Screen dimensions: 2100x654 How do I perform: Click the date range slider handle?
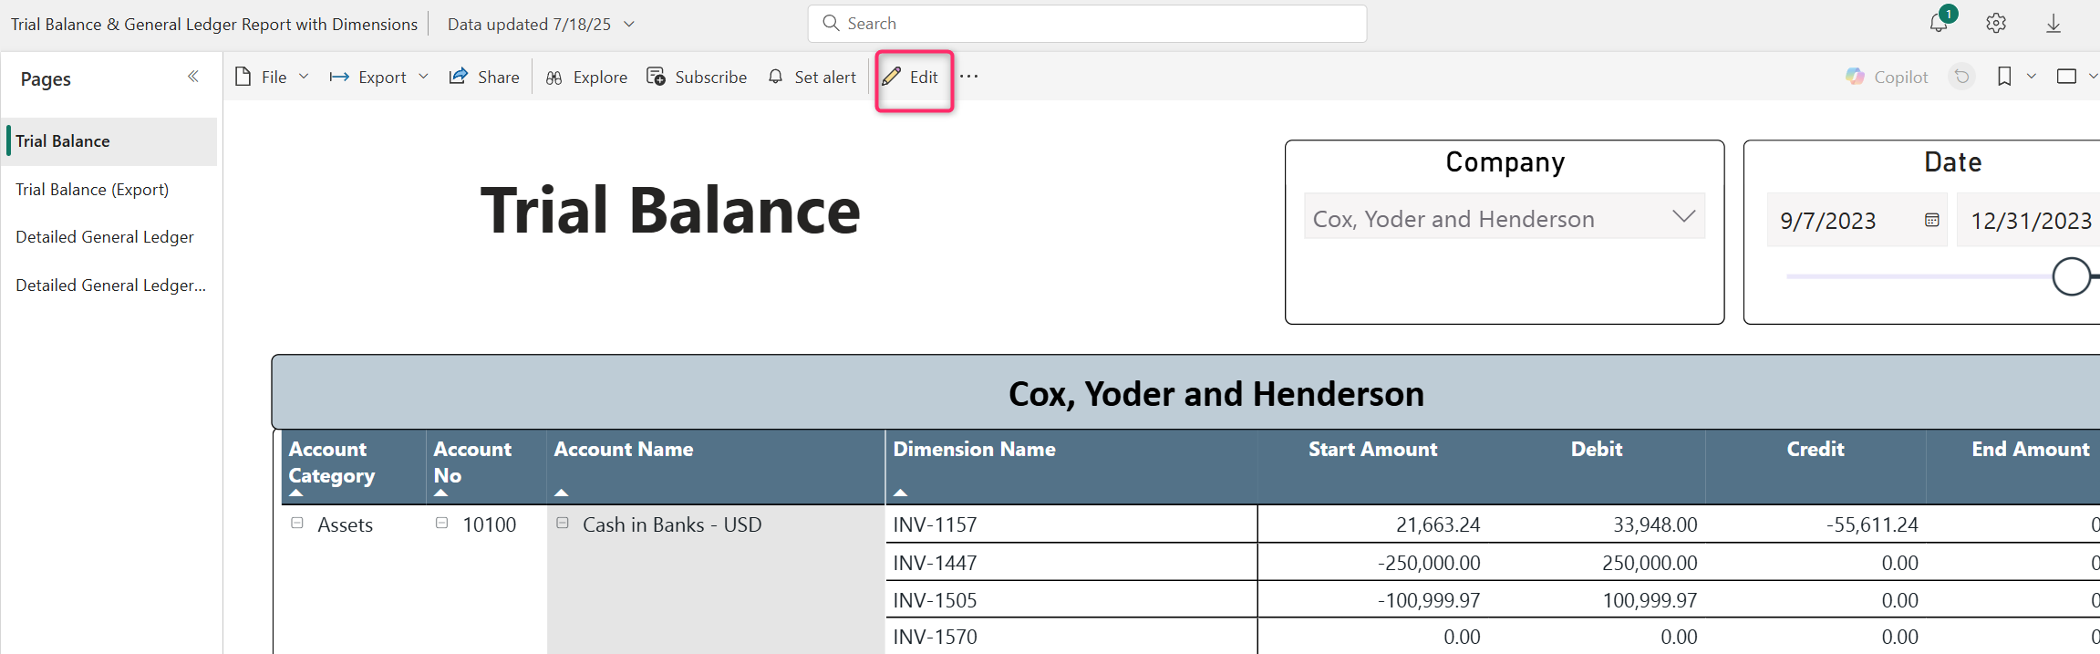click(x=2071, y=276)
